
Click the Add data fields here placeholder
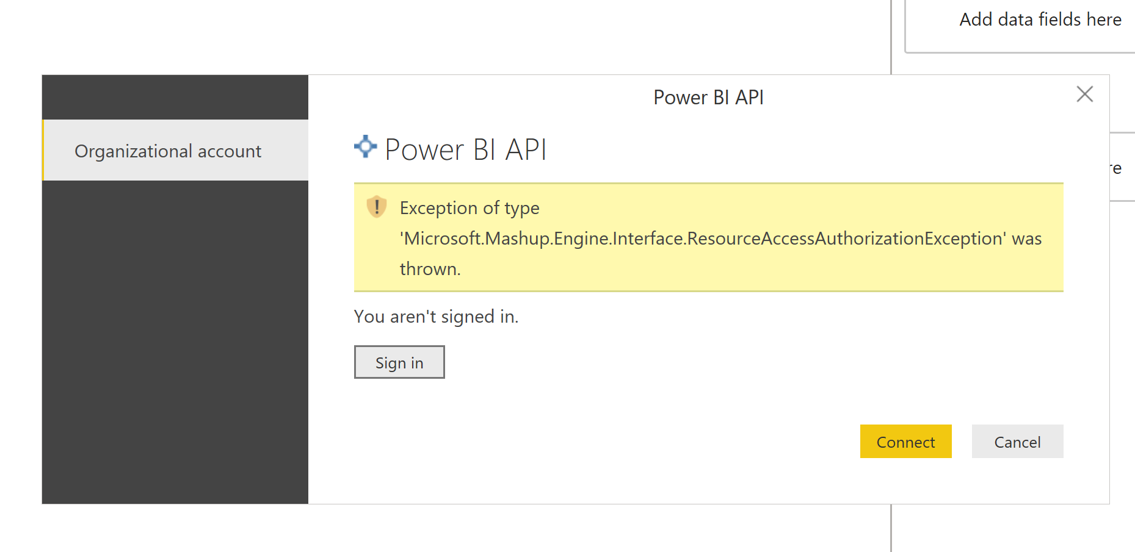click(1040, 19)
